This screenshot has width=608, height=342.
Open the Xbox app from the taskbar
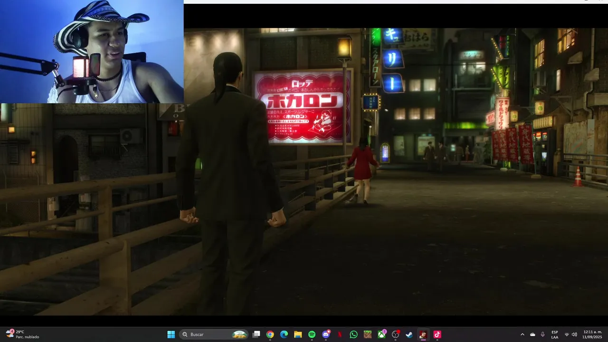click(x=381, y=334)
